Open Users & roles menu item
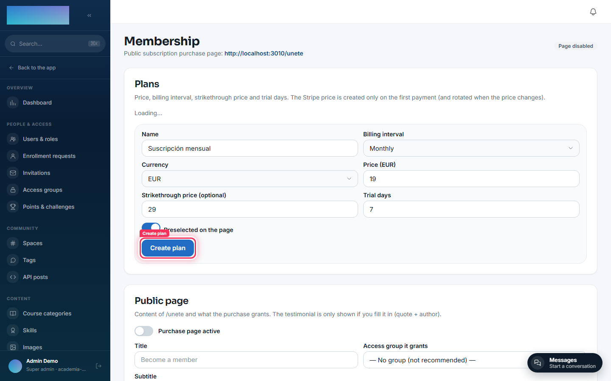Image resolution: width=611 pixels, height=381 pixels. point(55,139)
